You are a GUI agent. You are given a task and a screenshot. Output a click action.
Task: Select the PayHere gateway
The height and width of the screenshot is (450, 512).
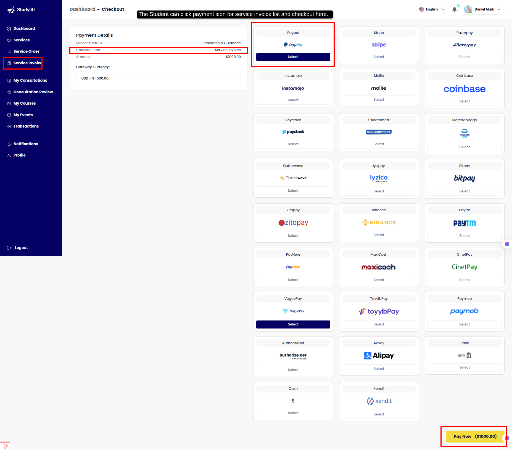click(x=293, y=280)
